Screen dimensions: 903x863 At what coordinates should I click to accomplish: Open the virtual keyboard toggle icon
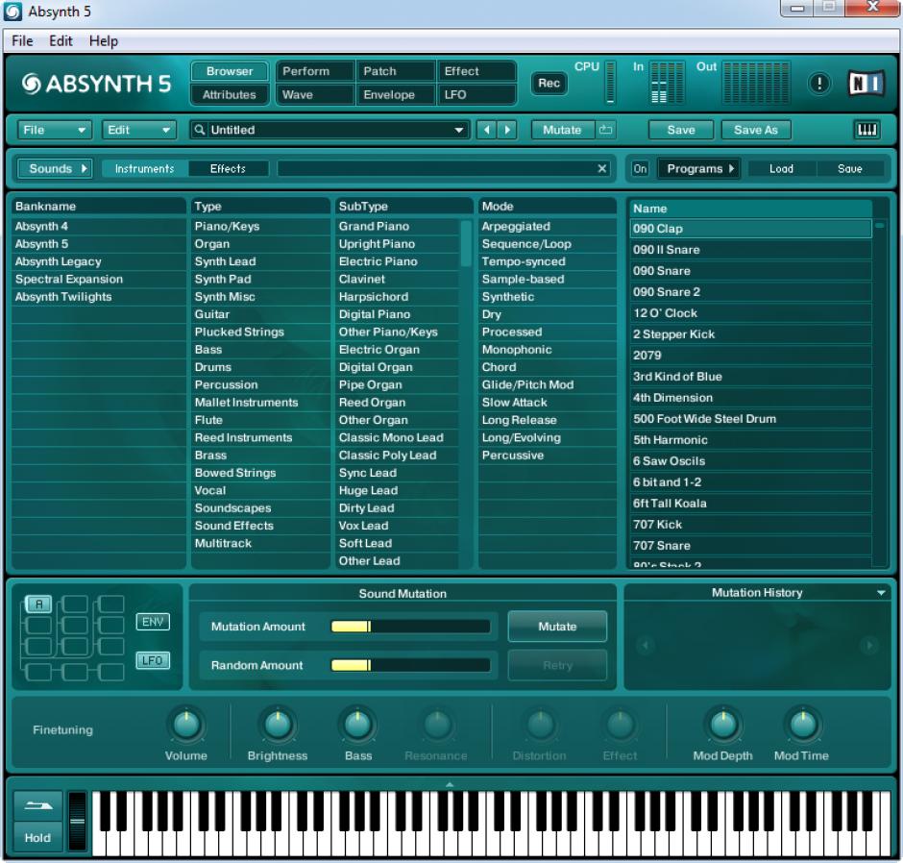[866, 130]
